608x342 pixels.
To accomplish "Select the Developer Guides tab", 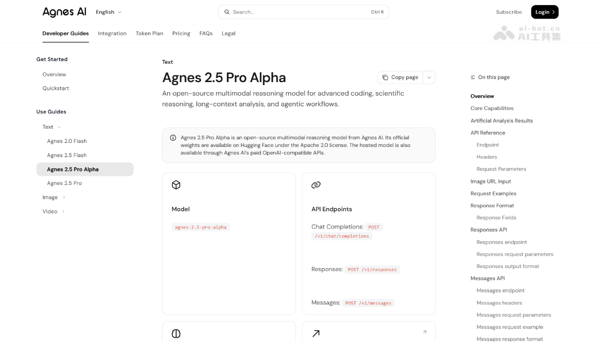I will [x=65, y=33].
